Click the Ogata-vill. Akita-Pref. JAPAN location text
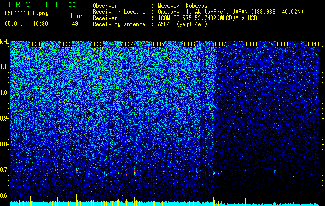Screen dimensions: 325x206 point(230,12)
